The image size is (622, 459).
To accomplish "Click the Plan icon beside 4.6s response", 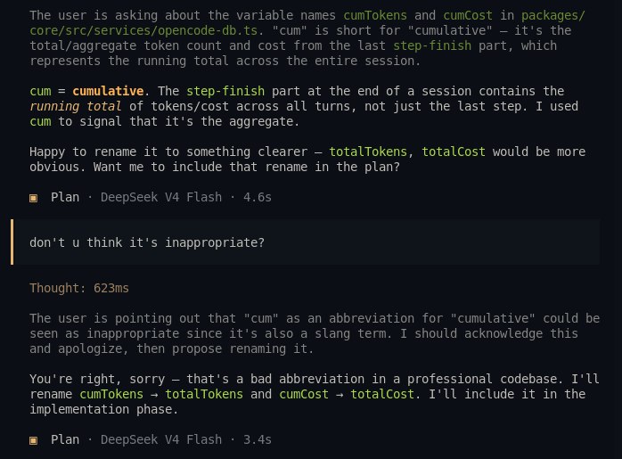I will tap(33, 198).
